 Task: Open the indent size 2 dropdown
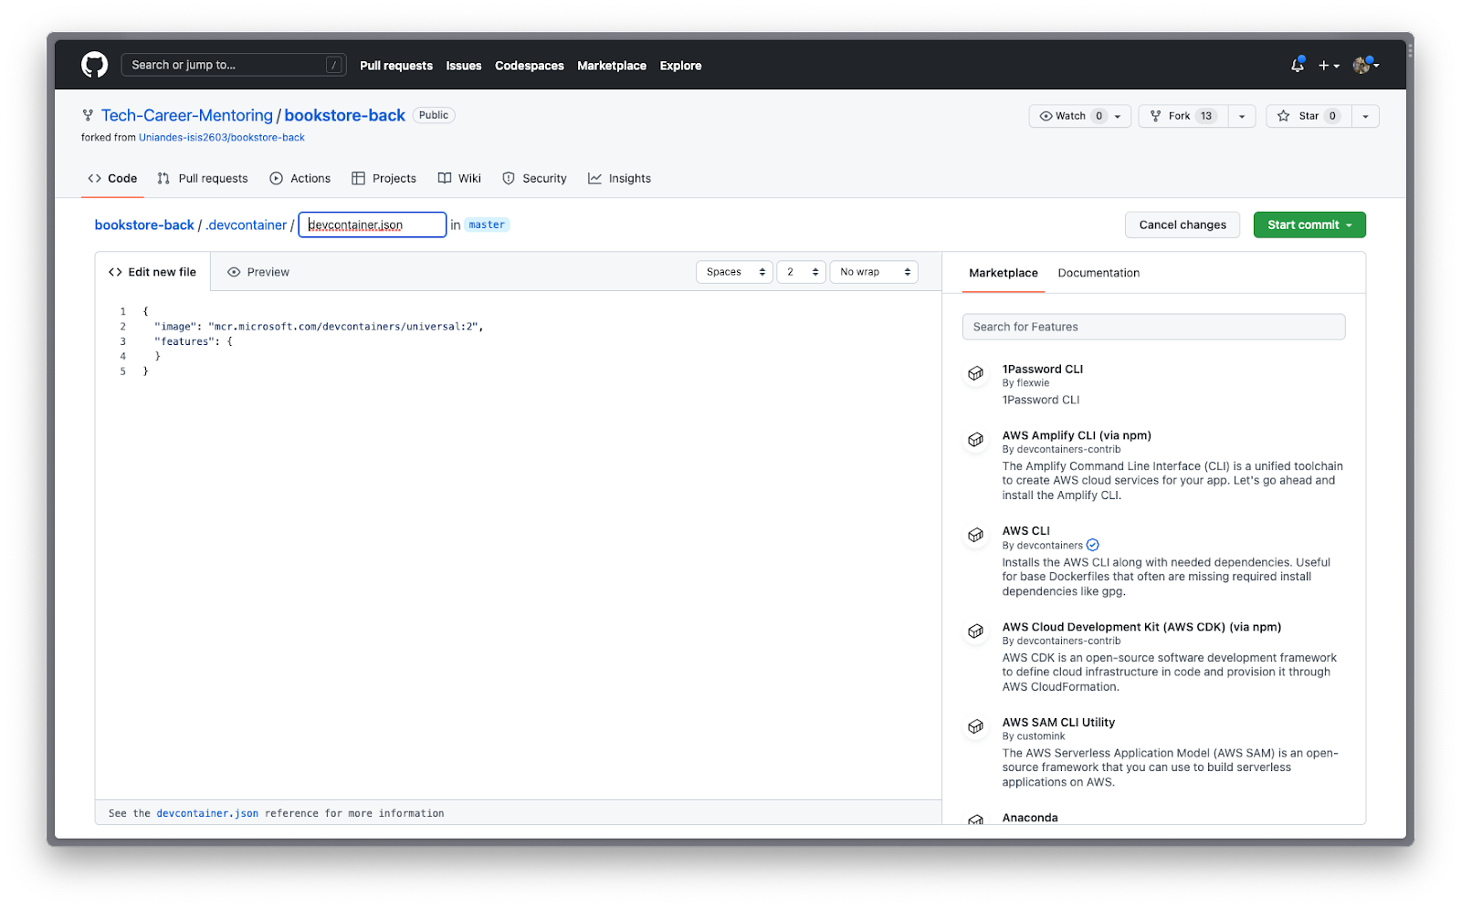click(x=801, y=272)
